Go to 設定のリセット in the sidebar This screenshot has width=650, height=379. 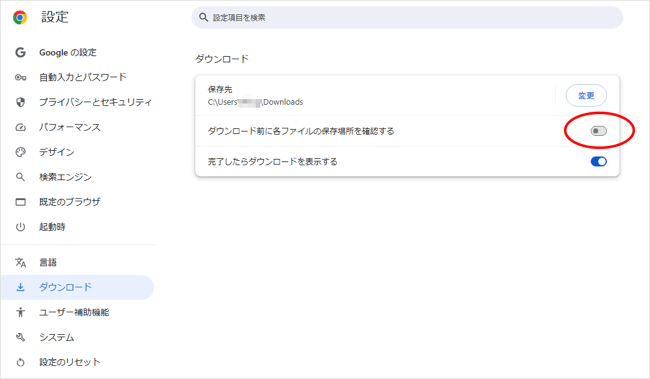[x=70, y=362]
